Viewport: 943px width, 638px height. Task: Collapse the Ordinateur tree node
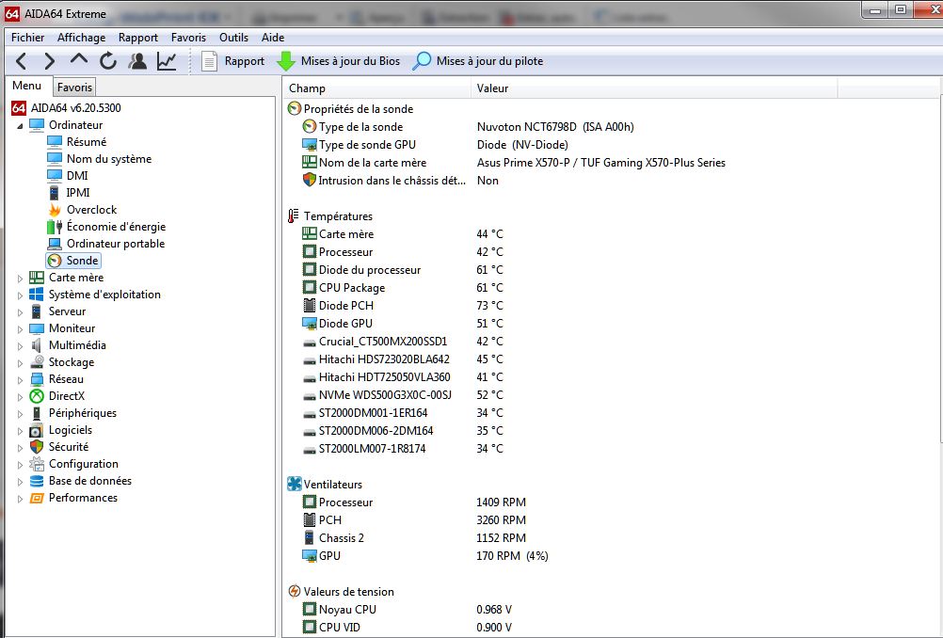pos(20,126)
